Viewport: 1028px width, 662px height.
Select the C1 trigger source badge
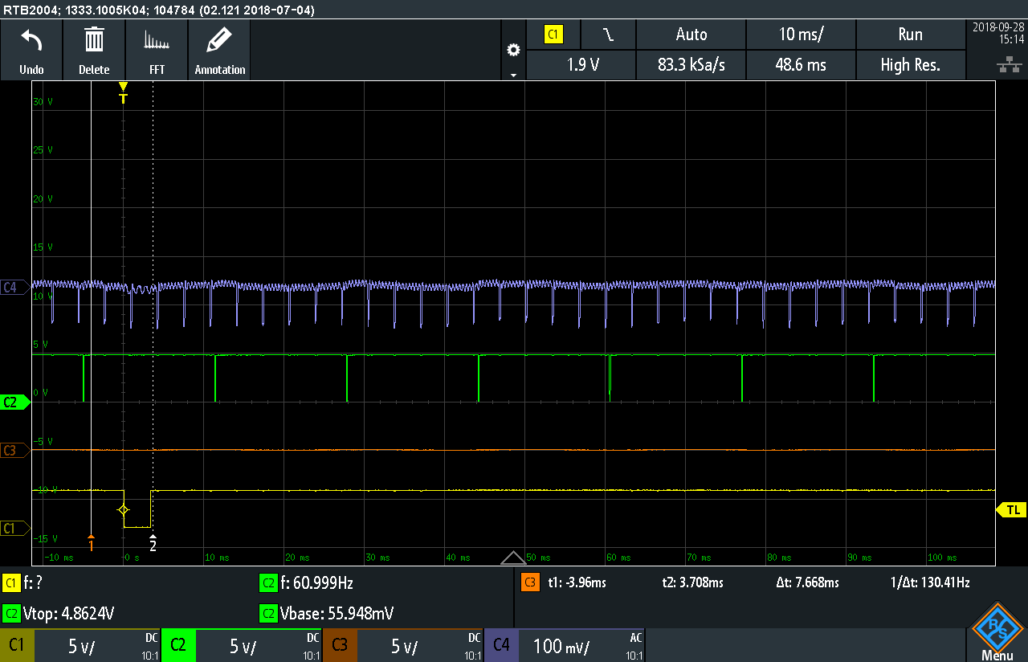pos(553,35)
